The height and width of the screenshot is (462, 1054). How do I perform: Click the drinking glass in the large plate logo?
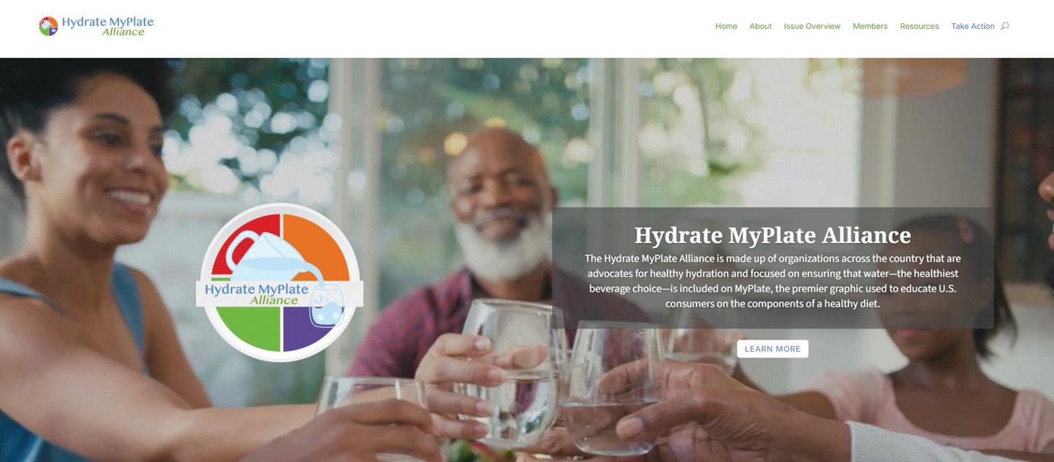tap(326, 305)
